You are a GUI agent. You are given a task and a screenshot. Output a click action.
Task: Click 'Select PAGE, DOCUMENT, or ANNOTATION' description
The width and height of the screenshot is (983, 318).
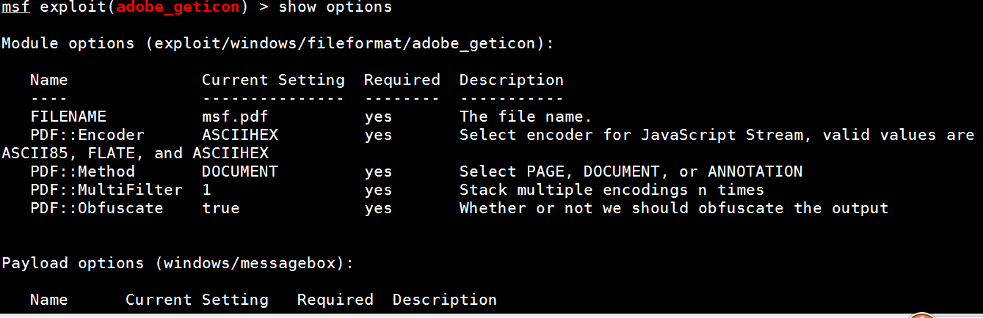631,171
